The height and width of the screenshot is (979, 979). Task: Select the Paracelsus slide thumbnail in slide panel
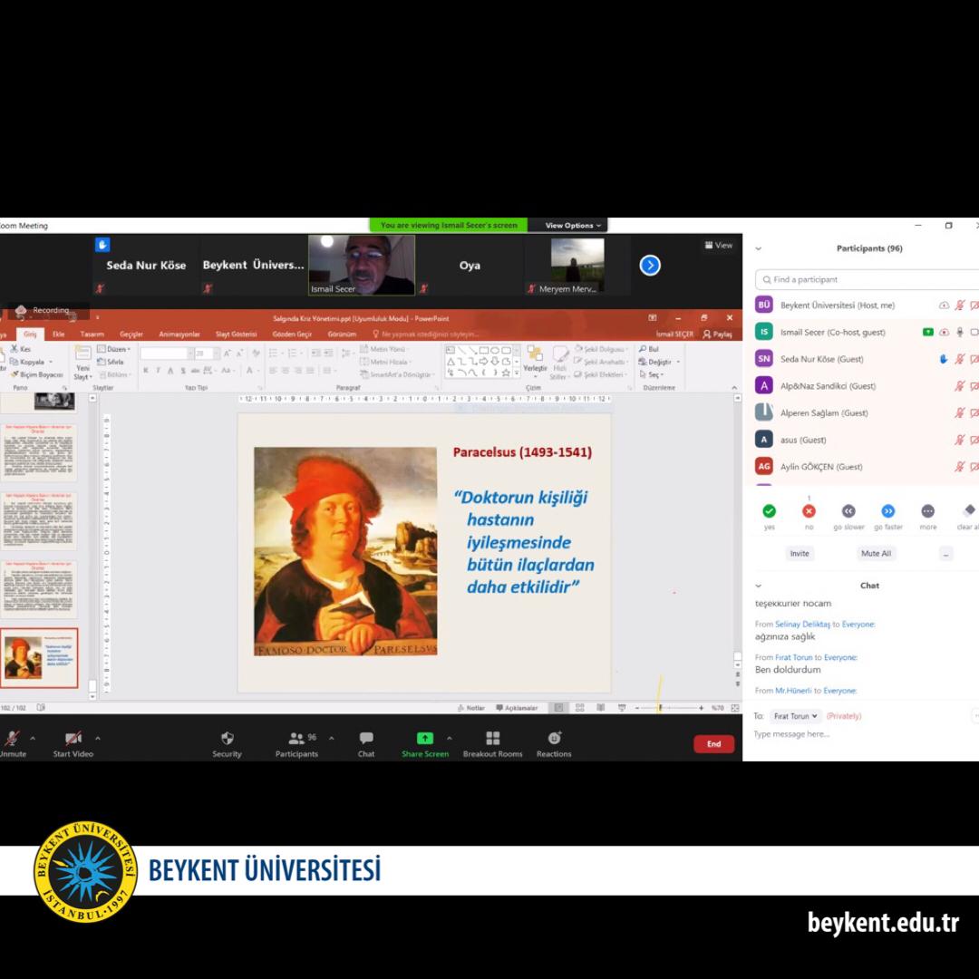point(39,658)
